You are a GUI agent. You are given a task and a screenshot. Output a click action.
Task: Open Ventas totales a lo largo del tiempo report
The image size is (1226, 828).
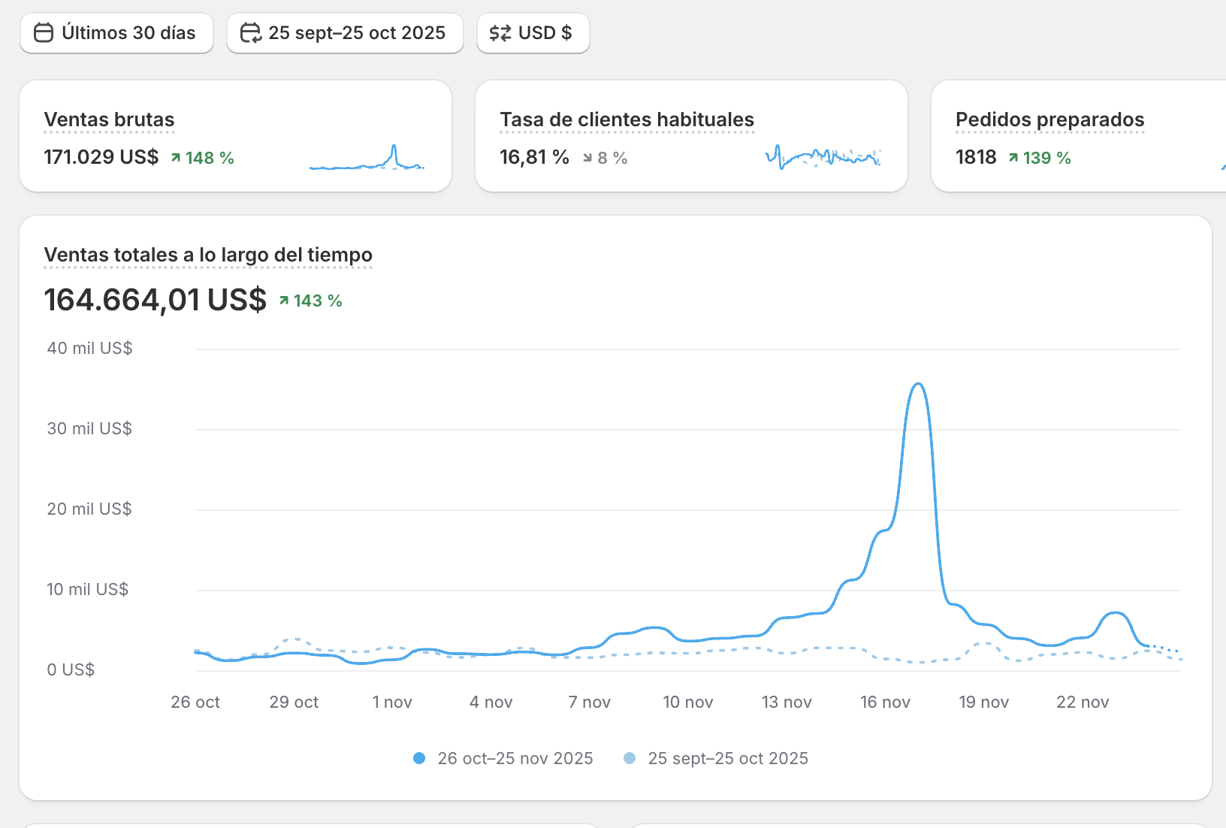[x=208, y=255]
